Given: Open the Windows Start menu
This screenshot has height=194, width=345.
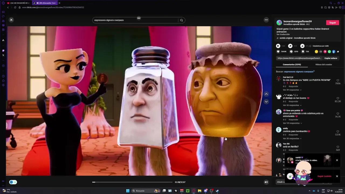Looking at the screenshot, I should [128, 191].
